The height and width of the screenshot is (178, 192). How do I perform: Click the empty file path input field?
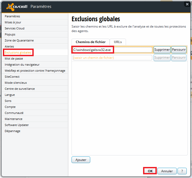tap(112, 57)
